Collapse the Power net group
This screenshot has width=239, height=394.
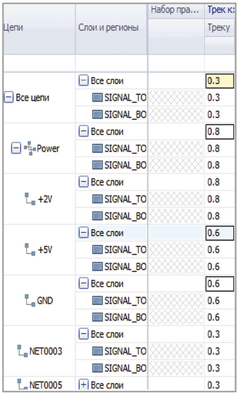click(x=16, y=149)
